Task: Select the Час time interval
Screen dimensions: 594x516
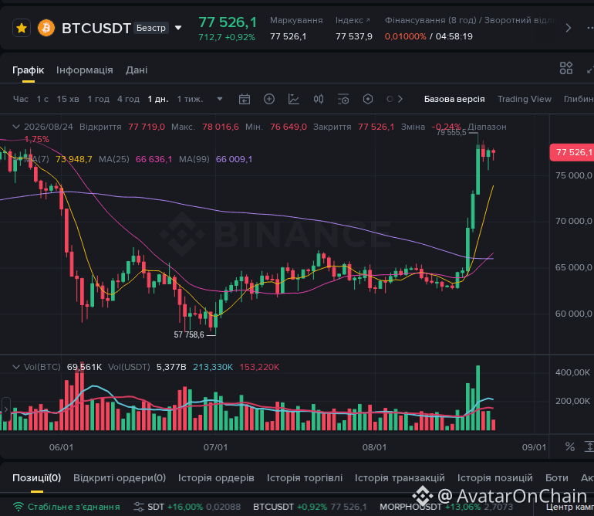Action: tap(21, 99)
